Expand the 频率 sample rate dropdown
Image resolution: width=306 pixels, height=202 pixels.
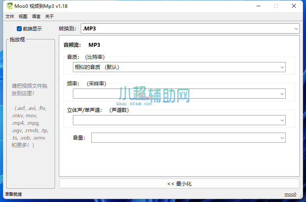[179, 94]
